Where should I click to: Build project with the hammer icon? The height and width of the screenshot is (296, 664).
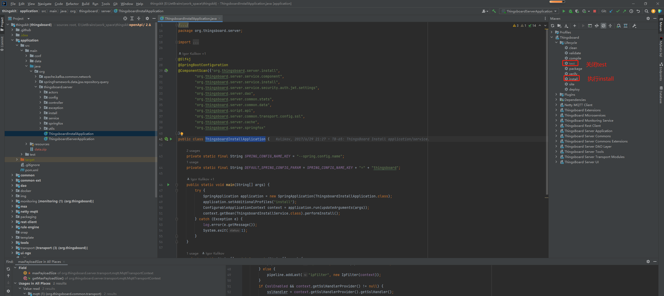coord(494,11)
